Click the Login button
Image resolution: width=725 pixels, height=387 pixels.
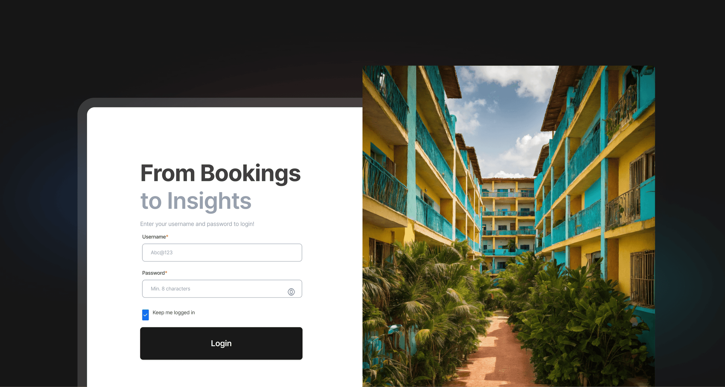(x=221, y=343)
